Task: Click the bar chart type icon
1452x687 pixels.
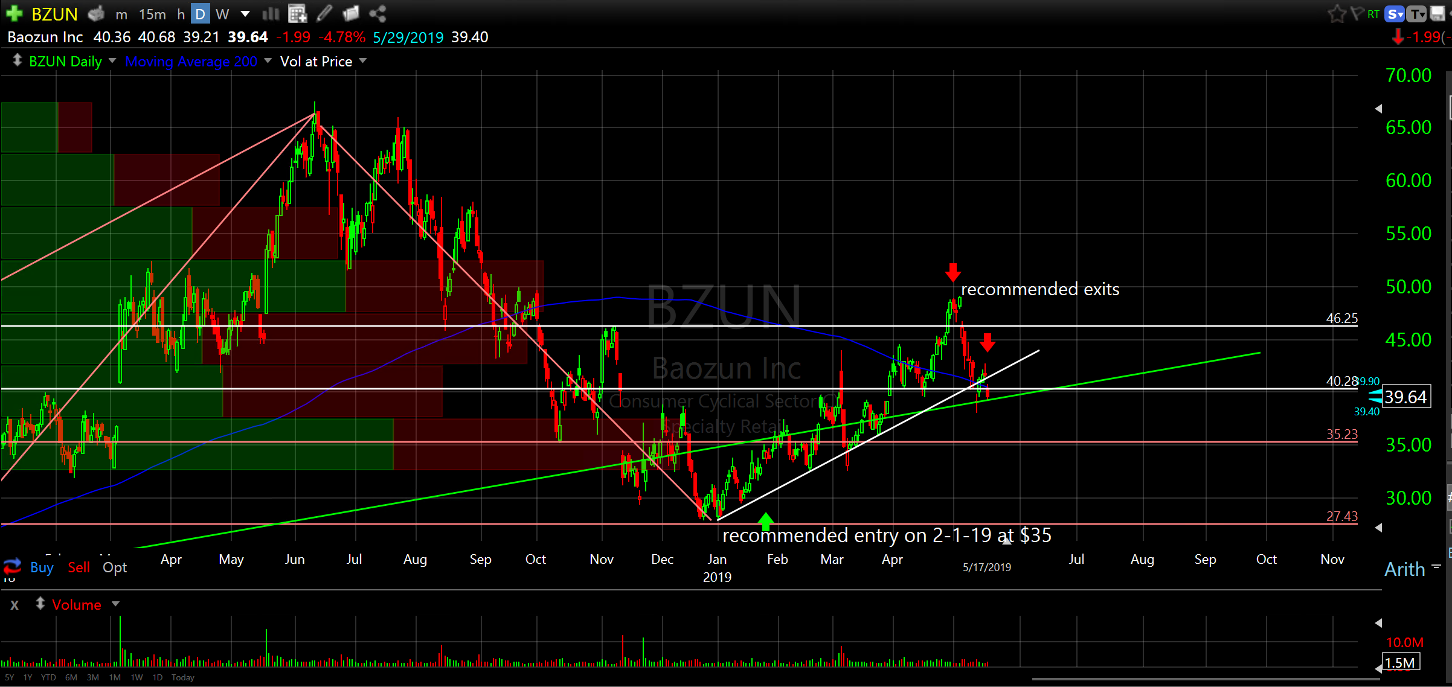Action: 271,13
